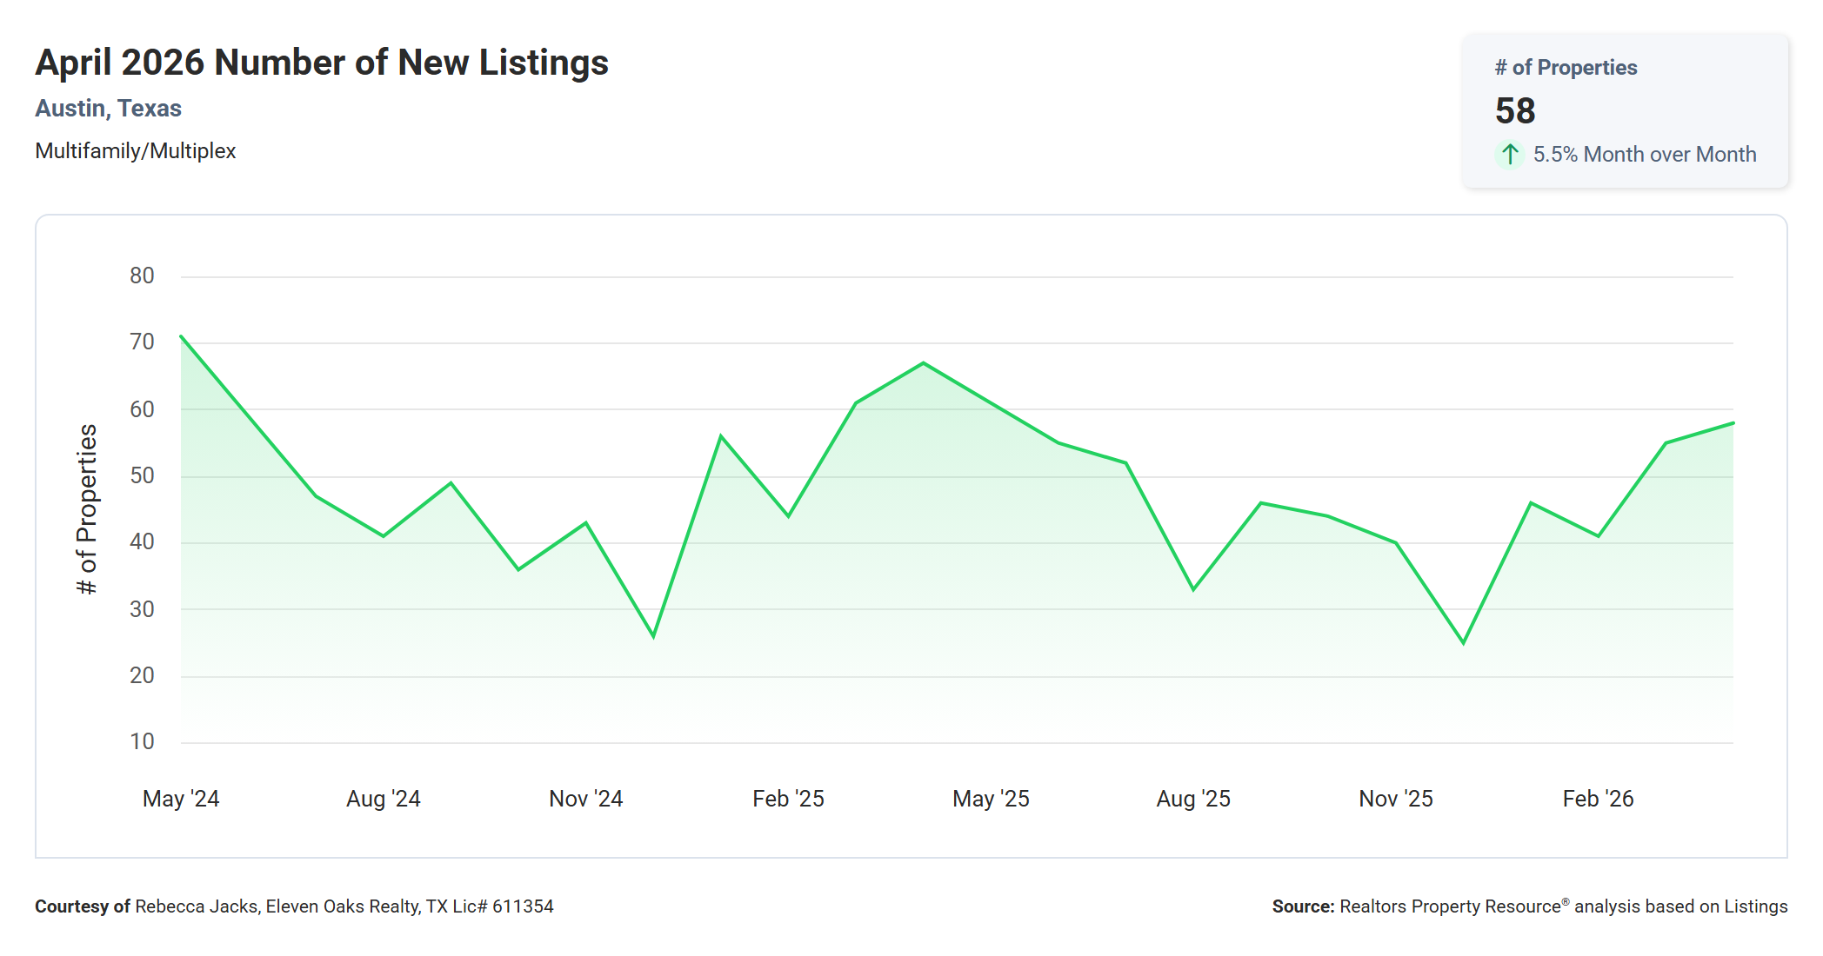The height and width of the screenshot is (956, 1823).
Task: Click the y-axis label '40'
Action: click(x=142, y=542)
